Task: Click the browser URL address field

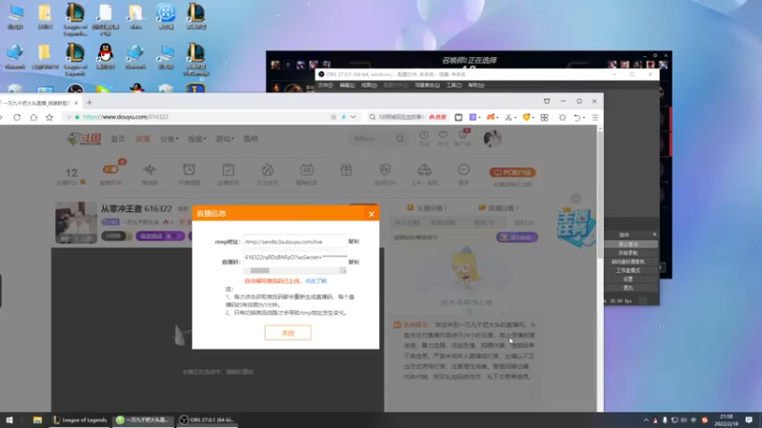Action: pyautogui.click(x=204, y=117)
